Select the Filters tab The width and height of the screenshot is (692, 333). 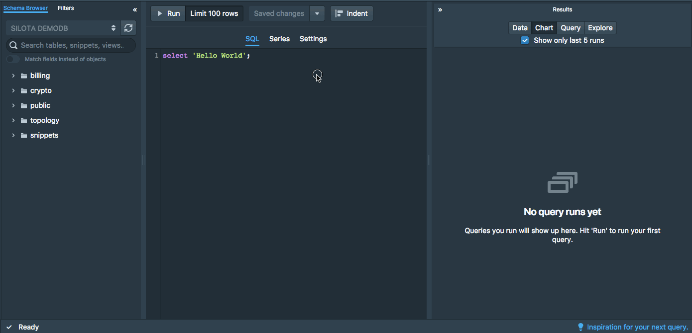point(66,8)
